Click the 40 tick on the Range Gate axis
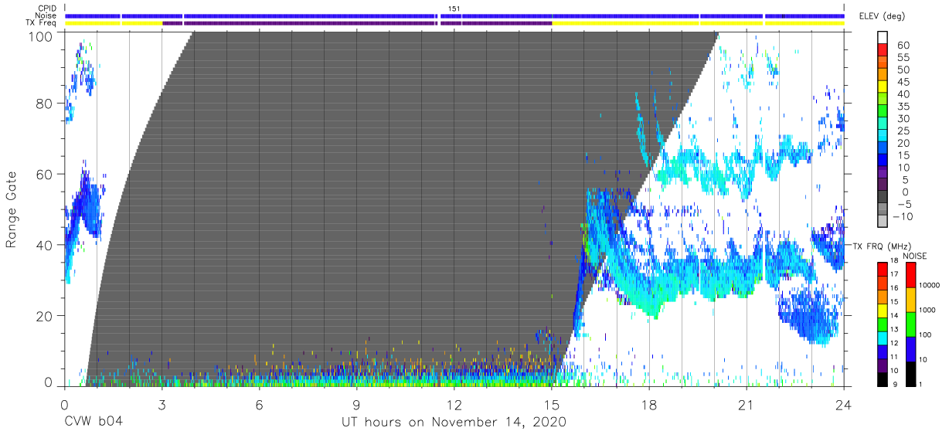 pos(46,245)
